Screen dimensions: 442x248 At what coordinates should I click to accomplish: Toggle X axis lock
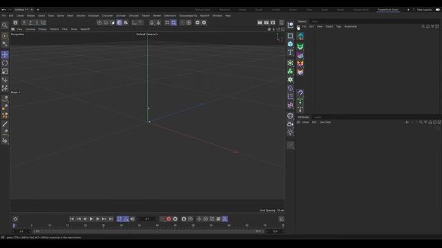[24, 23]
